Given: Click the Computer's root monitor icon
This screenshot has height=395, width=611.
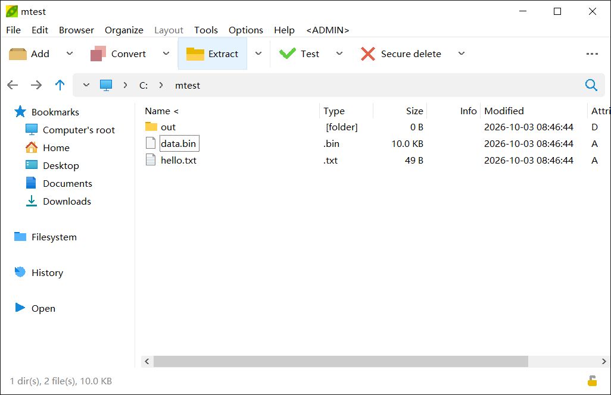Looking at the screenshot, I should (x=32, y=130).
